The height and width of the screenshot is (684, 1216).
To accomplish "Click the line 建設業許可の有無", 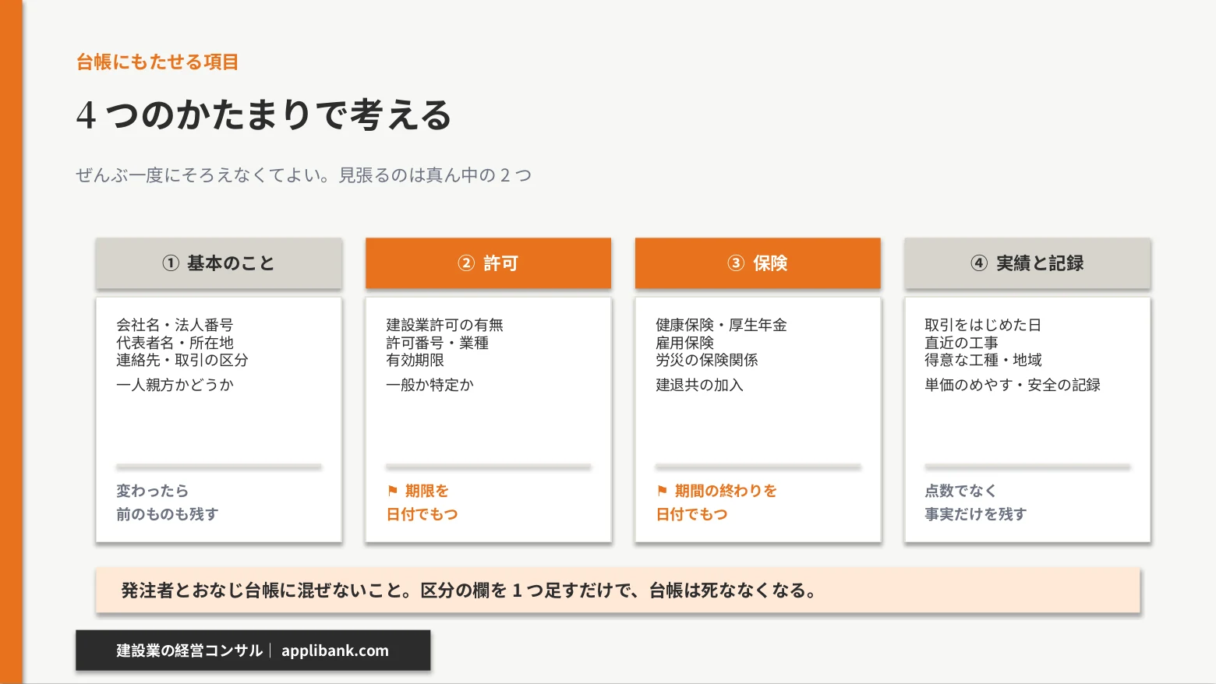I will 444,325.
